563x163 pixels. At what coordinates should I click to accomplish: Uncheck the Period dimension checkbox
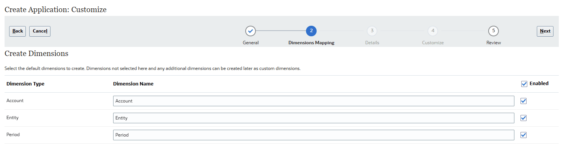point(524,135)
